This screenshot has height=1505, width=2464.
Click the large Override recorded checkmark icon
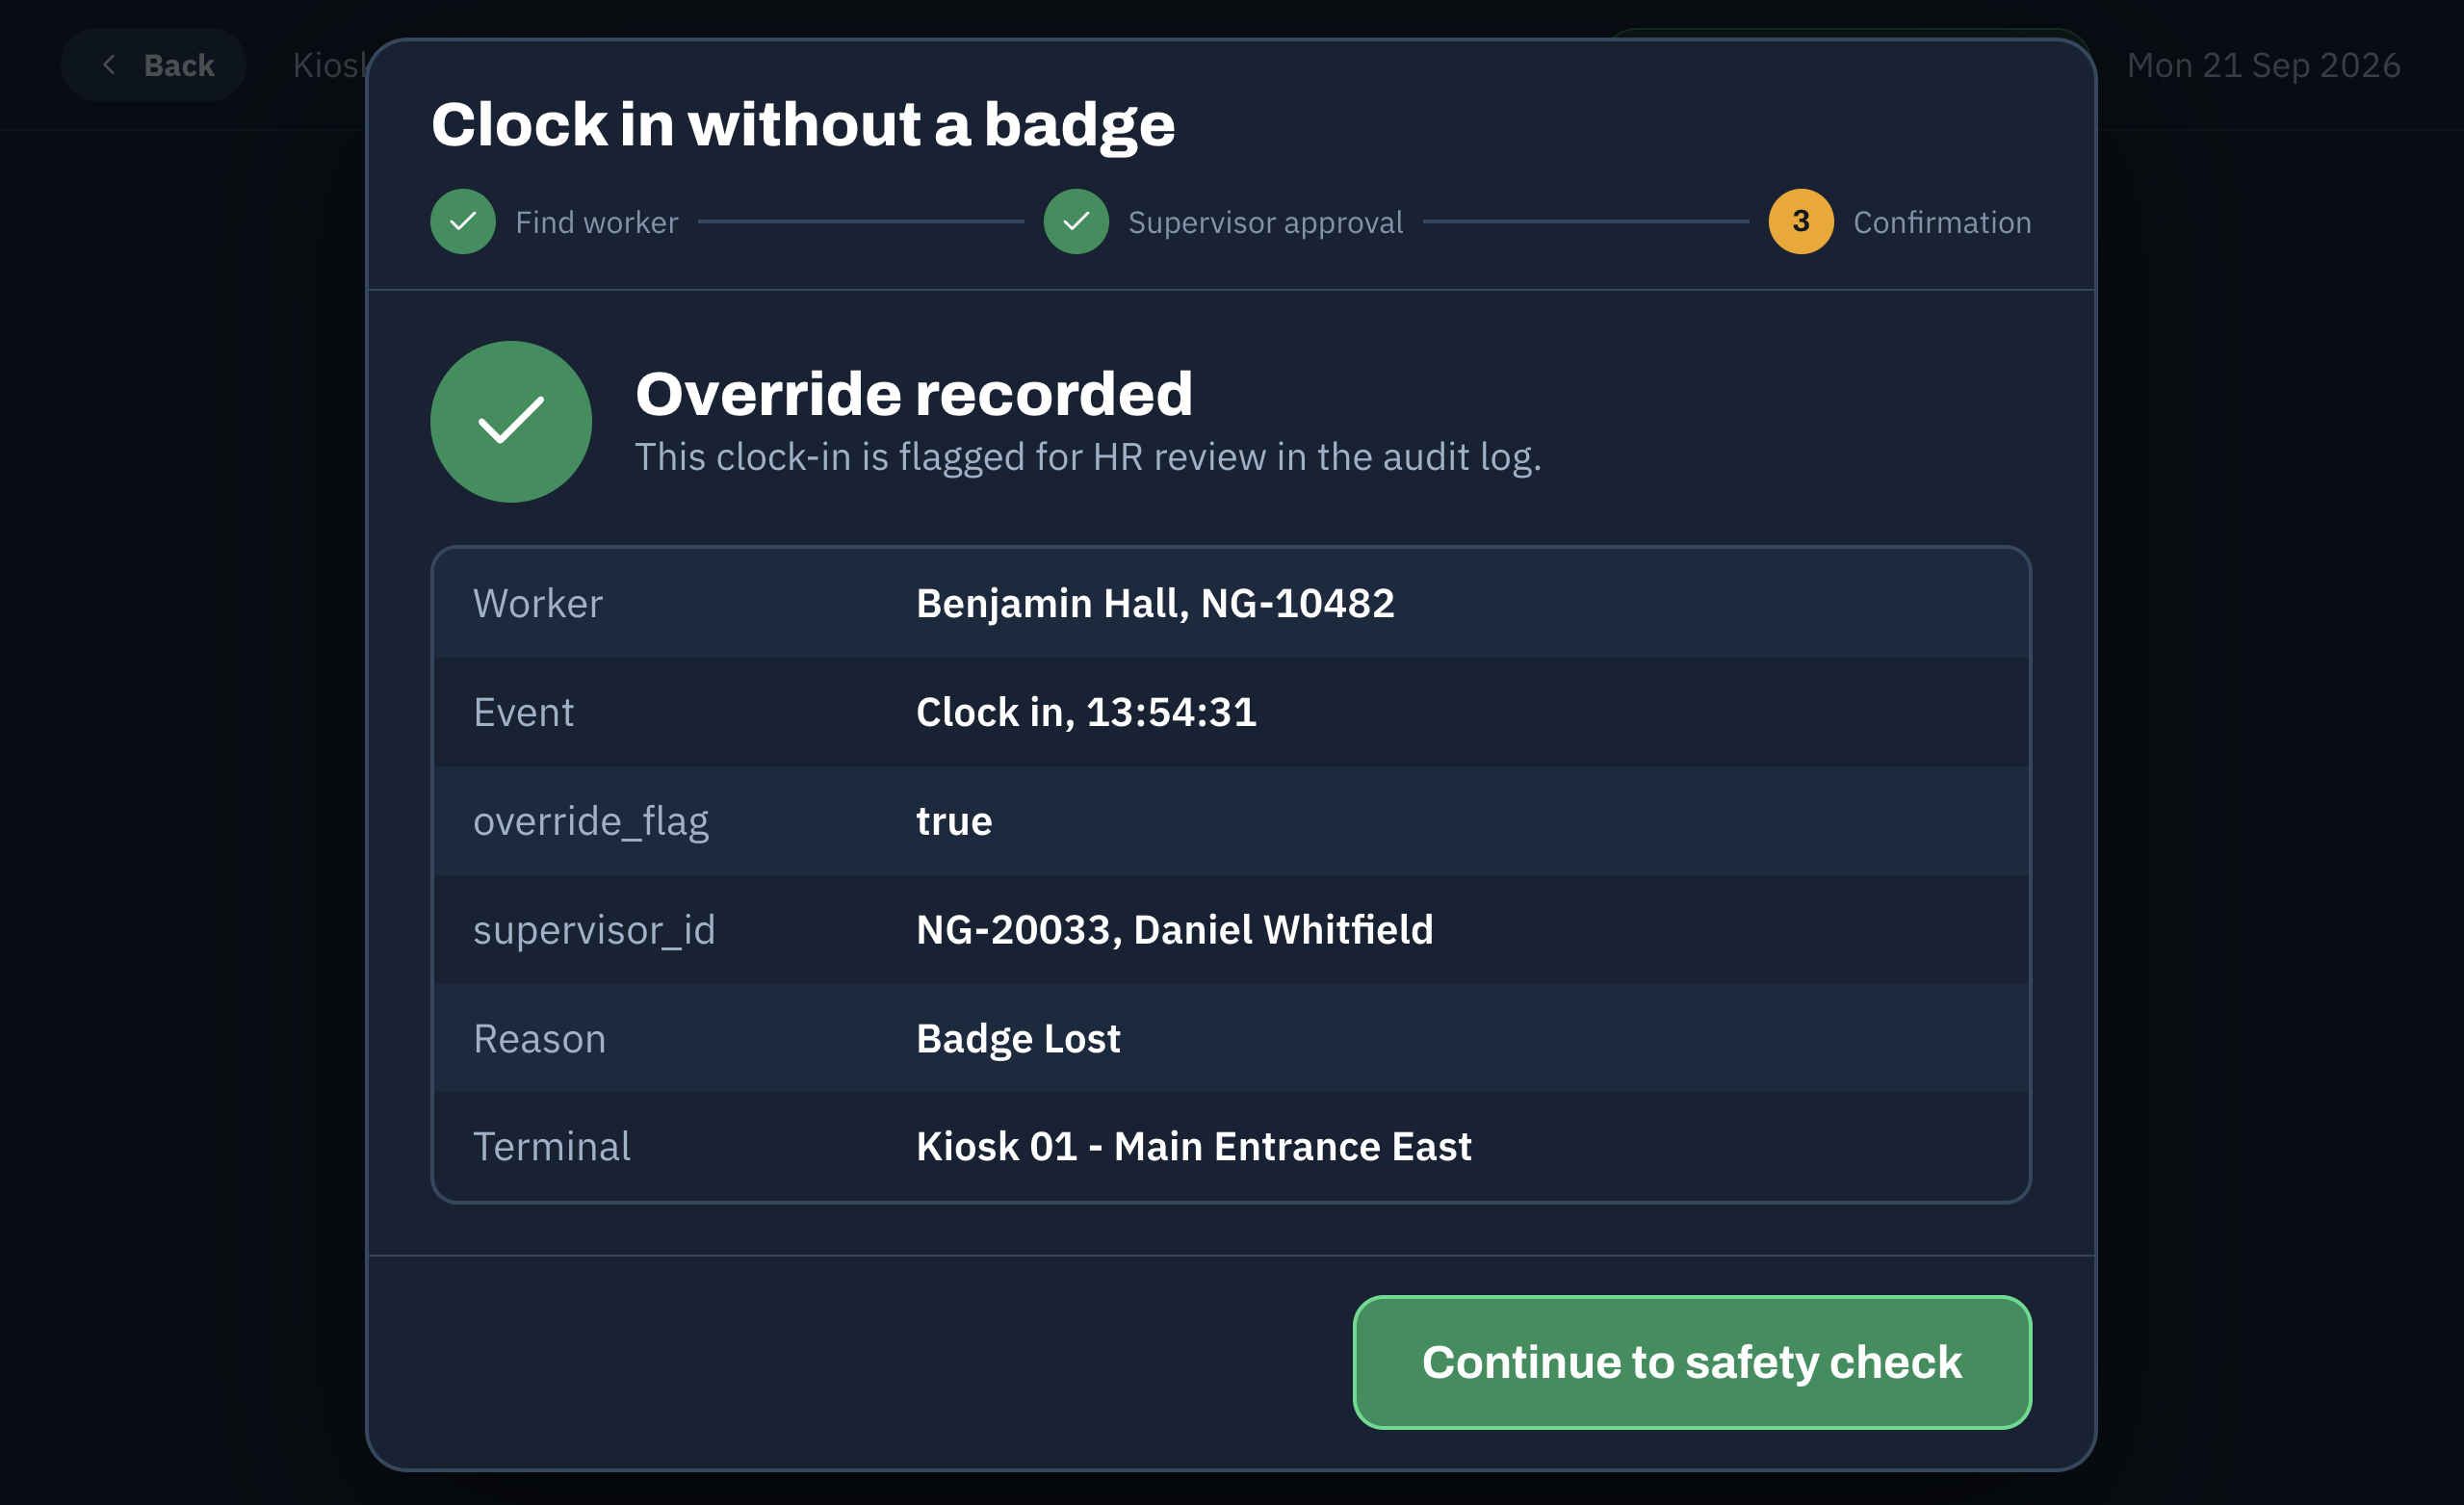(511, 421)
